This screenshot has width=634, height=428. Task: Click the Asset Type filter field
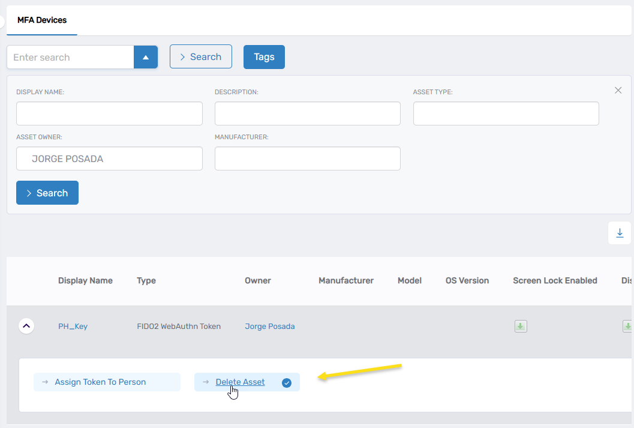click(506, 113)
